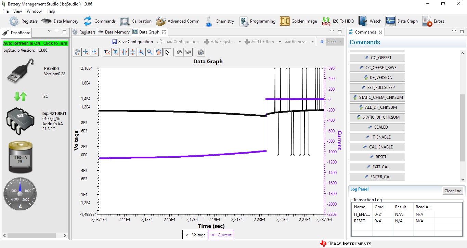
Task: Select the horizontal zoom tool
Action: tap(124, 52)
